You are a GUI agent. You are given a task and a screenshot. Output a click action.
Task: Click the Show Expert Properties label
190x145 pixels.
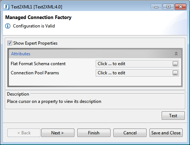(35, 43)
